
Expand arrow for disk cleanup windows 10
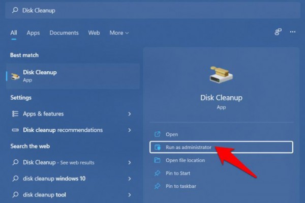pos(130,179)
